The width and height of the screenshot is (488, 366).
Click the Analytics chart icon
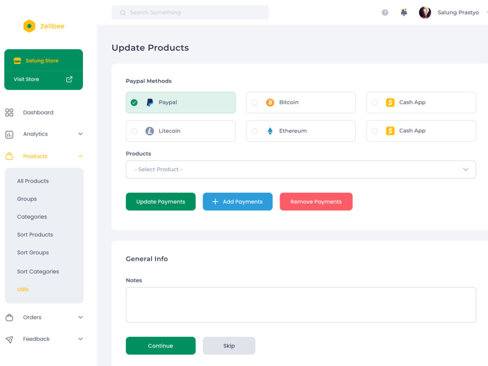[x=9, y=135]
